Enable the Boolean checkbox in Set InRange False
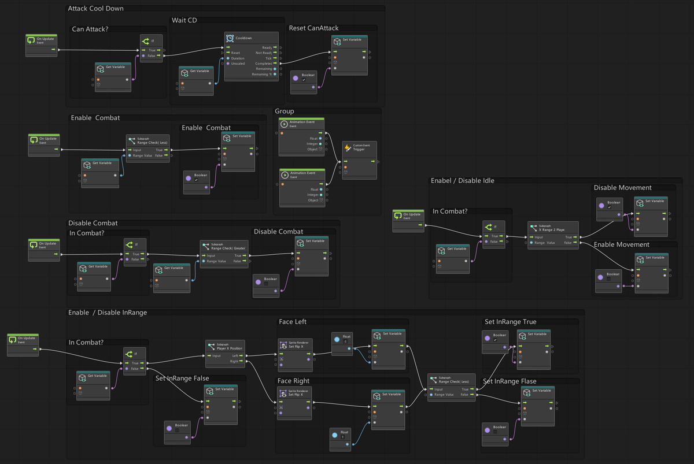Image resolution: width=694 pixels, height=464 pixels. pos(177,430)
